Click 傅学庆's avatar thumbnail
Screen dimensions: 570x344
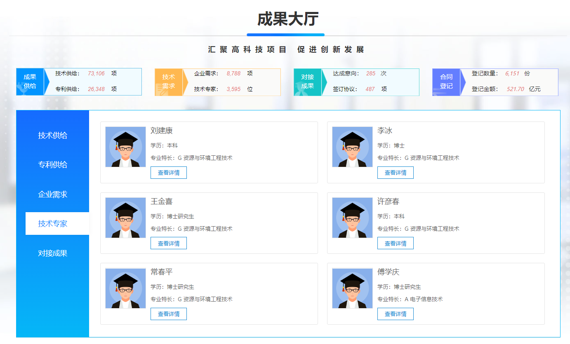click(353, 288)
